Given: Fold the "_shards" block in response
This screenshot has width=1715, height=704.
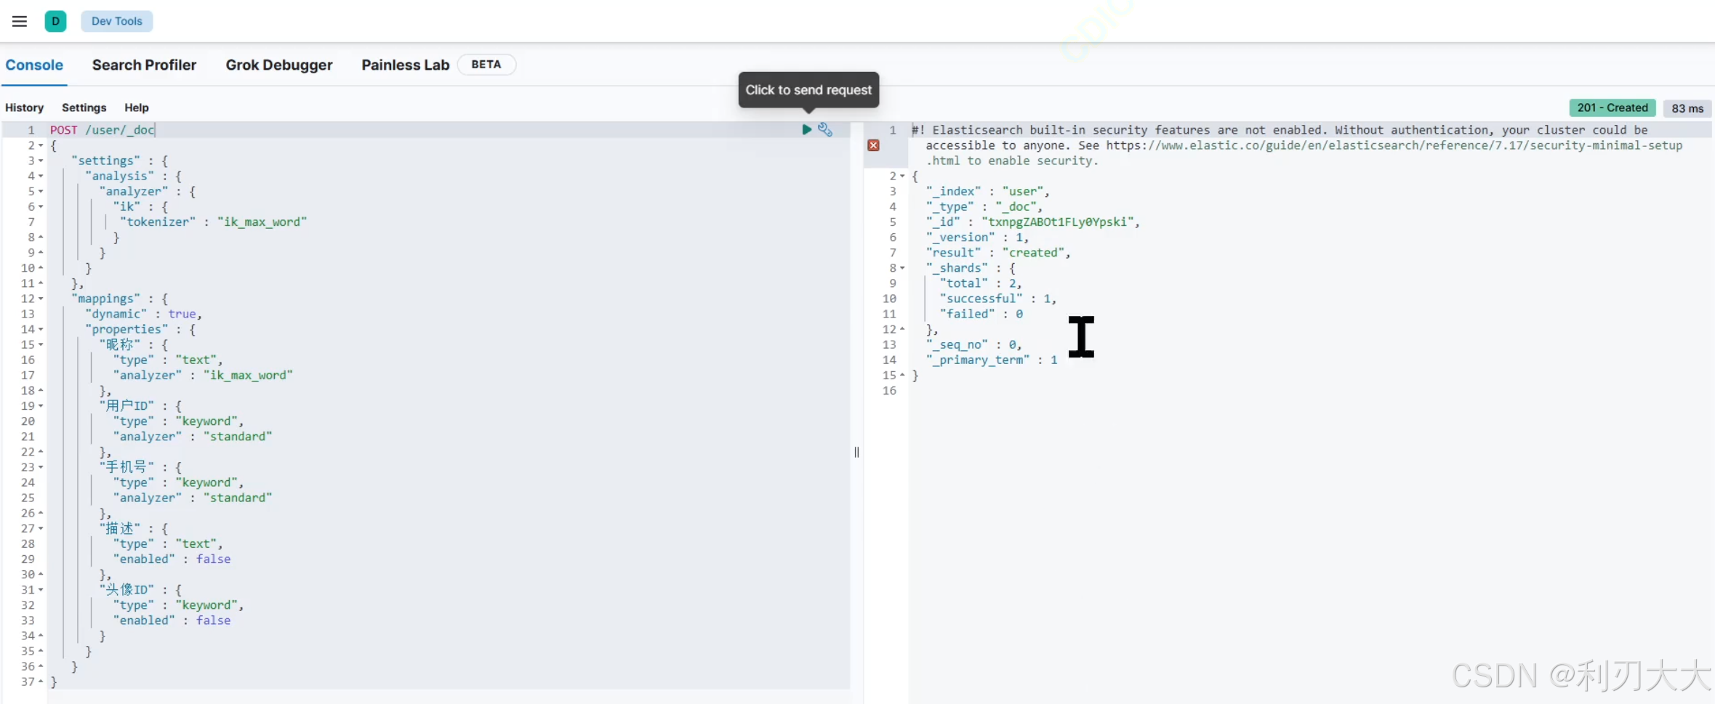Looking at the screenshot, I should pyautogui.click(x=902, y=268).
